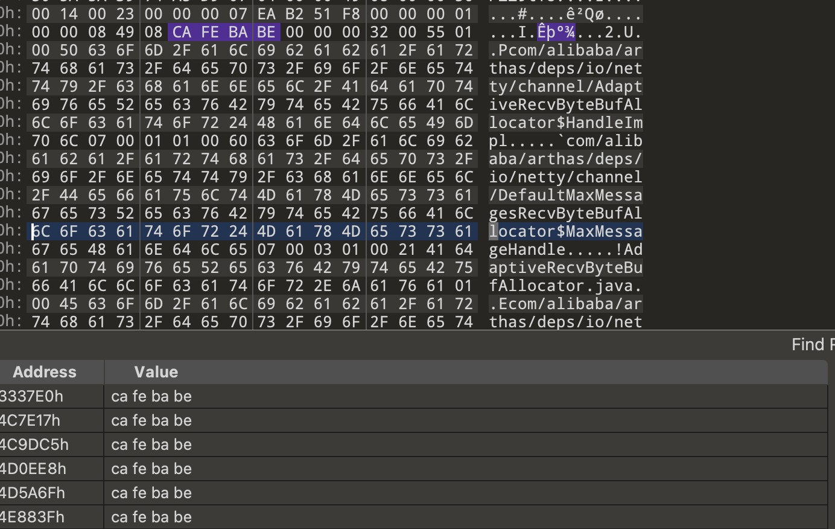Click the 'gesRecvByteBufAl' decoded text
The width and height of the screenshot is (835, 529).
565,213
